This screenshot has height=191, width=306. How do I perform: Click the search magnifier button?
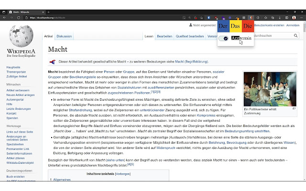tap(295, 36)
